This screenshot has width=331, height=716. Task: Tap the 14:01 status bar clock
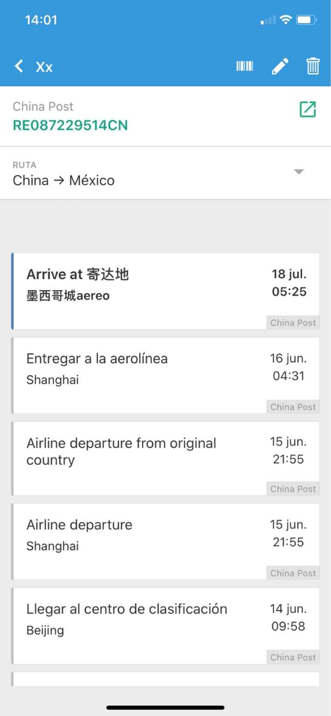coord(41,20)
